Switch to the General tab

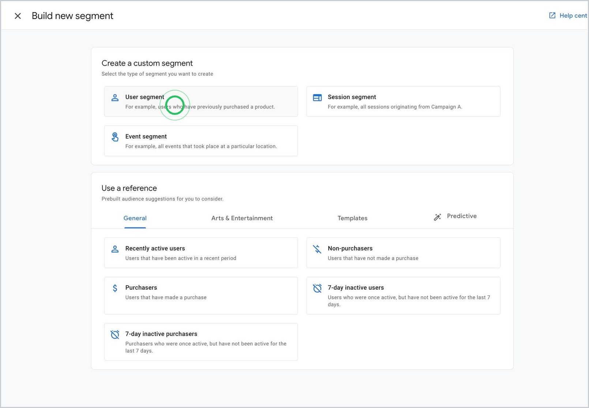[135, 218]
